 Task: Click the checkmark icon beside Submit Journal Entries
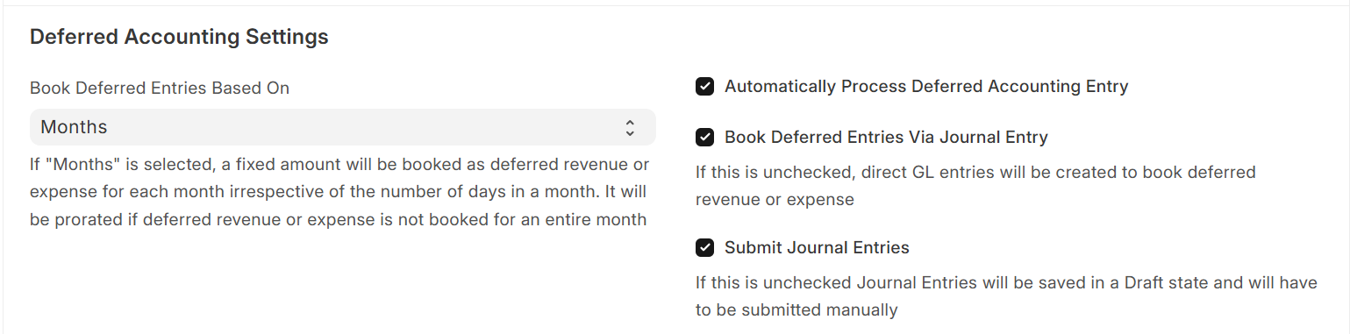tap(704, 248)
